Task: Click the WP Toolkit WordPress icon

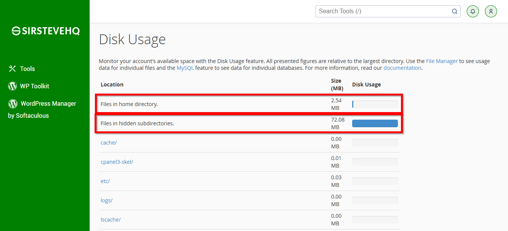Action: point(12,86)
